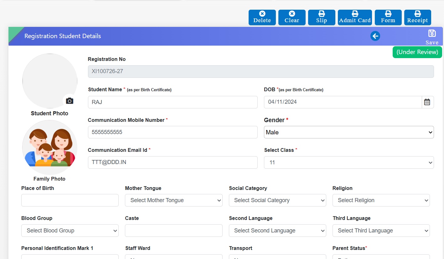Open the Select Social Category dropdown
This screenshot has width=444, height=259.
[x=277, y=200]
